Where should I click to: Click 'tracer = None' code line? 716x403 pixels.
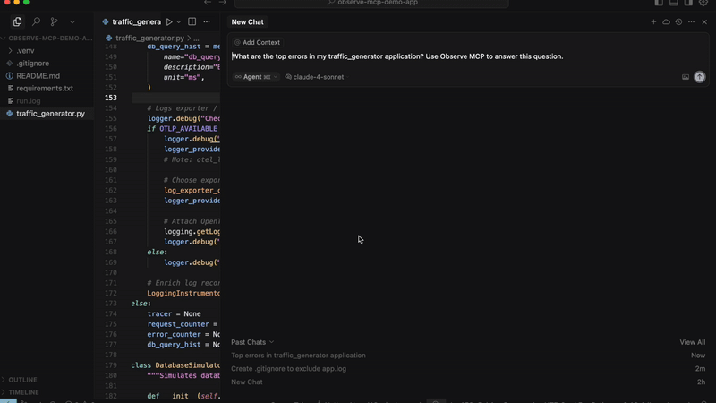[x=174, y=314]
